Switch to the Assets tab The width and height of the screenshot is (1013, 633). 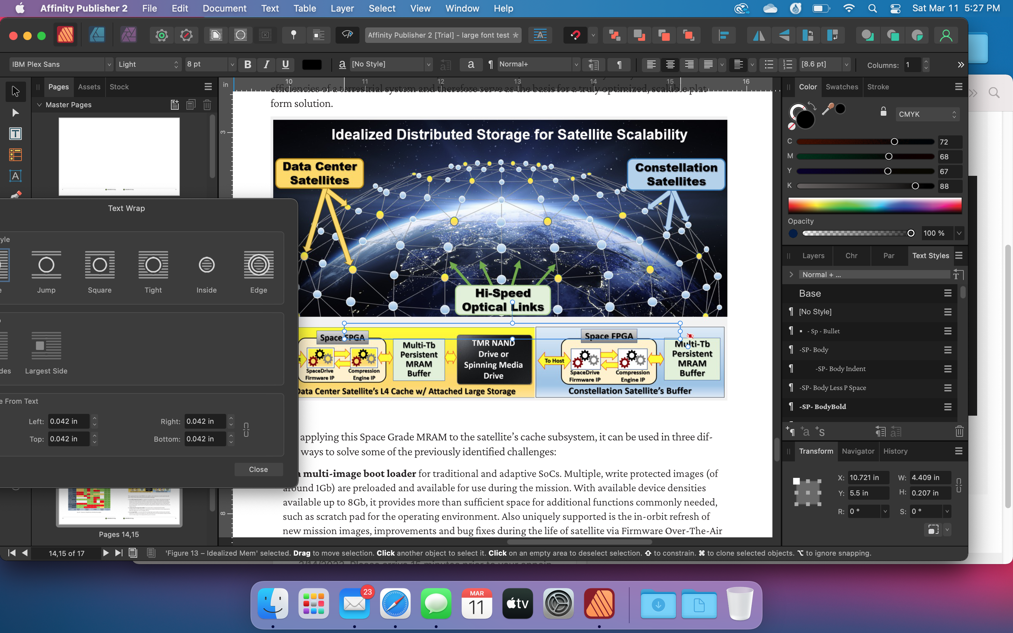(x=89, y=87)
